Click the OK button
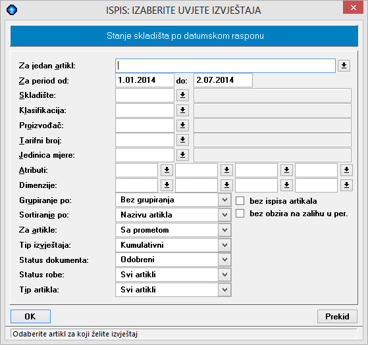 click(30, 317)
